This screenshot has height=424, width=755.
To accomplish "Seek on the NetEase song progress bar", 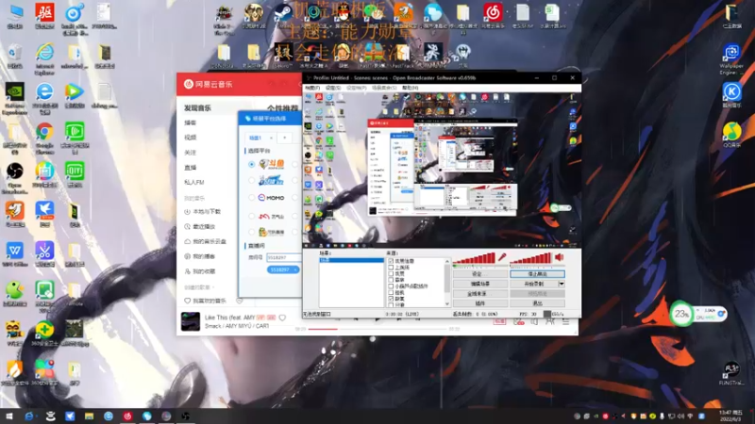I will pyautogui.click(x=378, y=329).
